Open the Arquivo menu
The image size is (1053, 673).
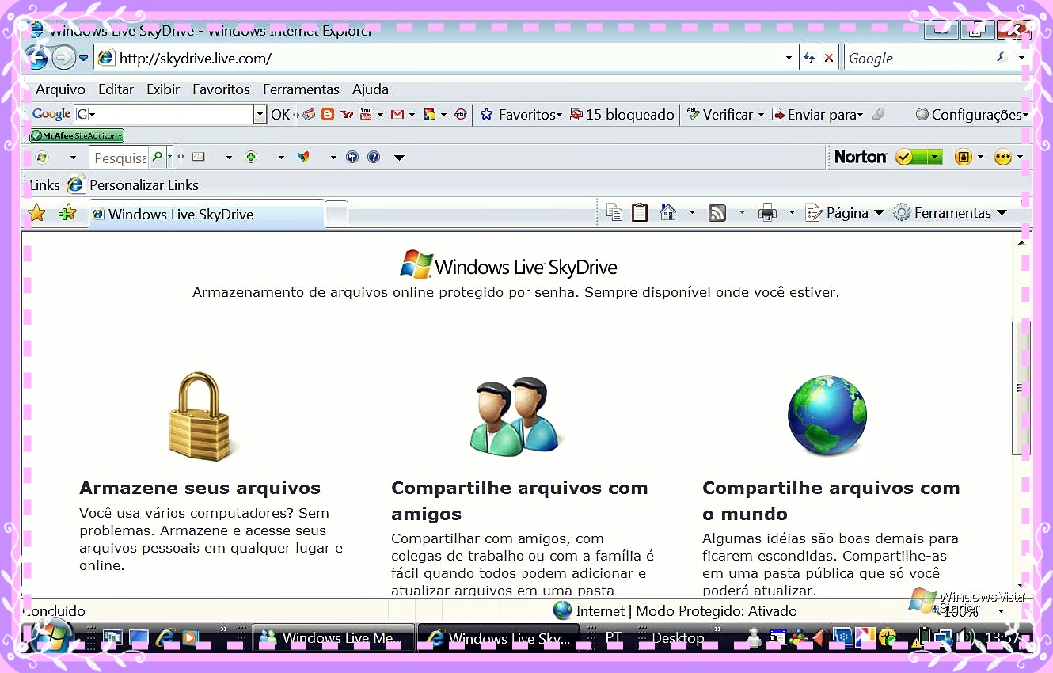click(60, 89)
